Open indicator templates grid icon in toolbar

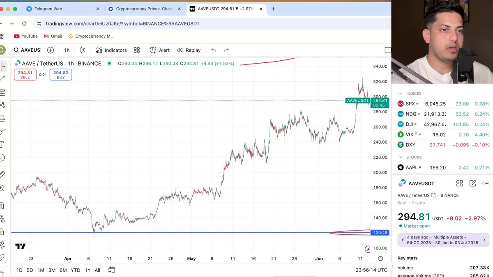coord(137,50)
